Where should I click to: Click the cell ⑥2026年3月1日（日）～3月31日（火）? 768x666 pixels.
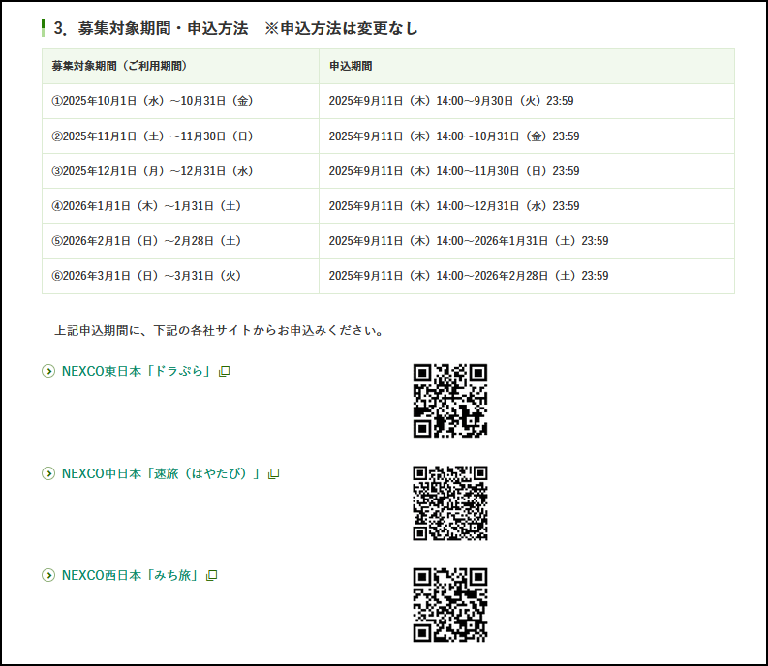coord(180,276)
